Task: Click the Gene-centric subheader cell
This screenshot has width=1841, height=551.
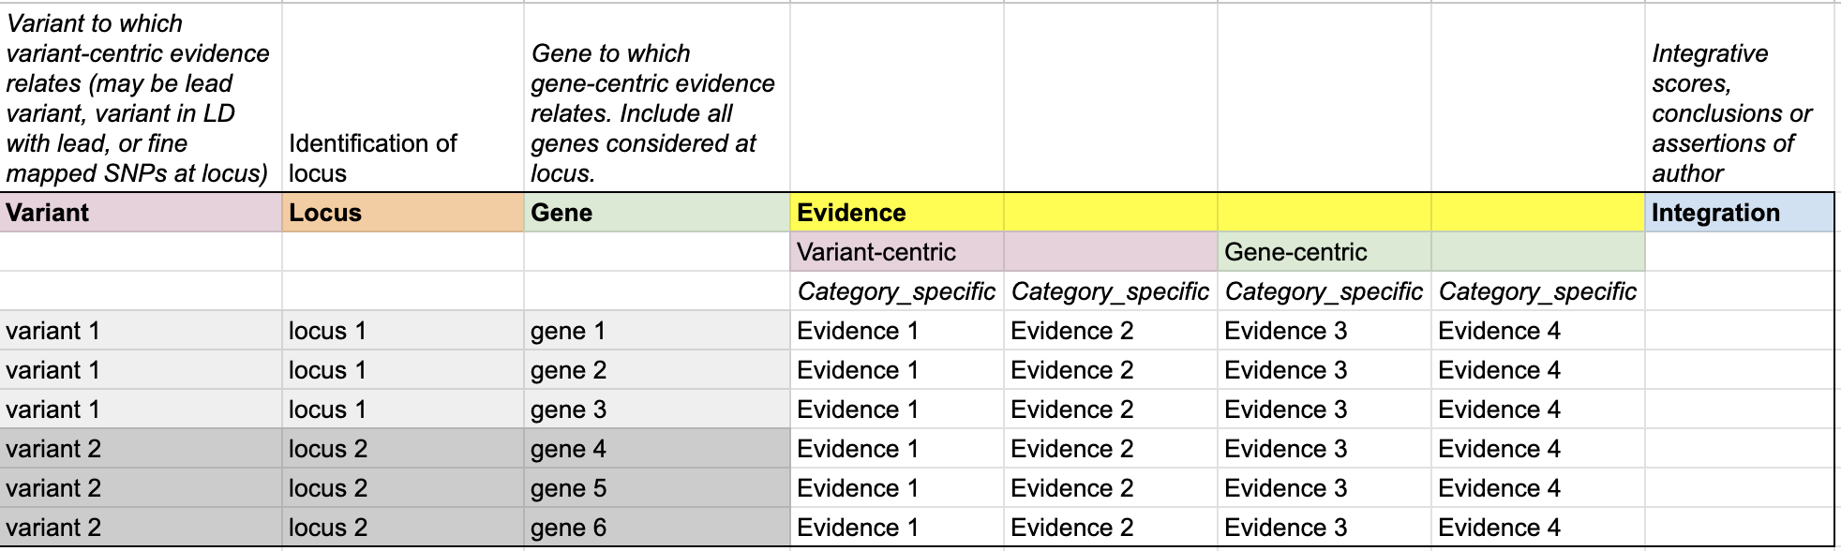Action: 1323,252
